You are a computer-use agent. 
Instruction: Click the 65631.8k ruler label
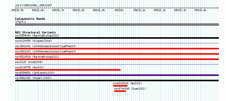pyautogui.click(x=78, y=10)
